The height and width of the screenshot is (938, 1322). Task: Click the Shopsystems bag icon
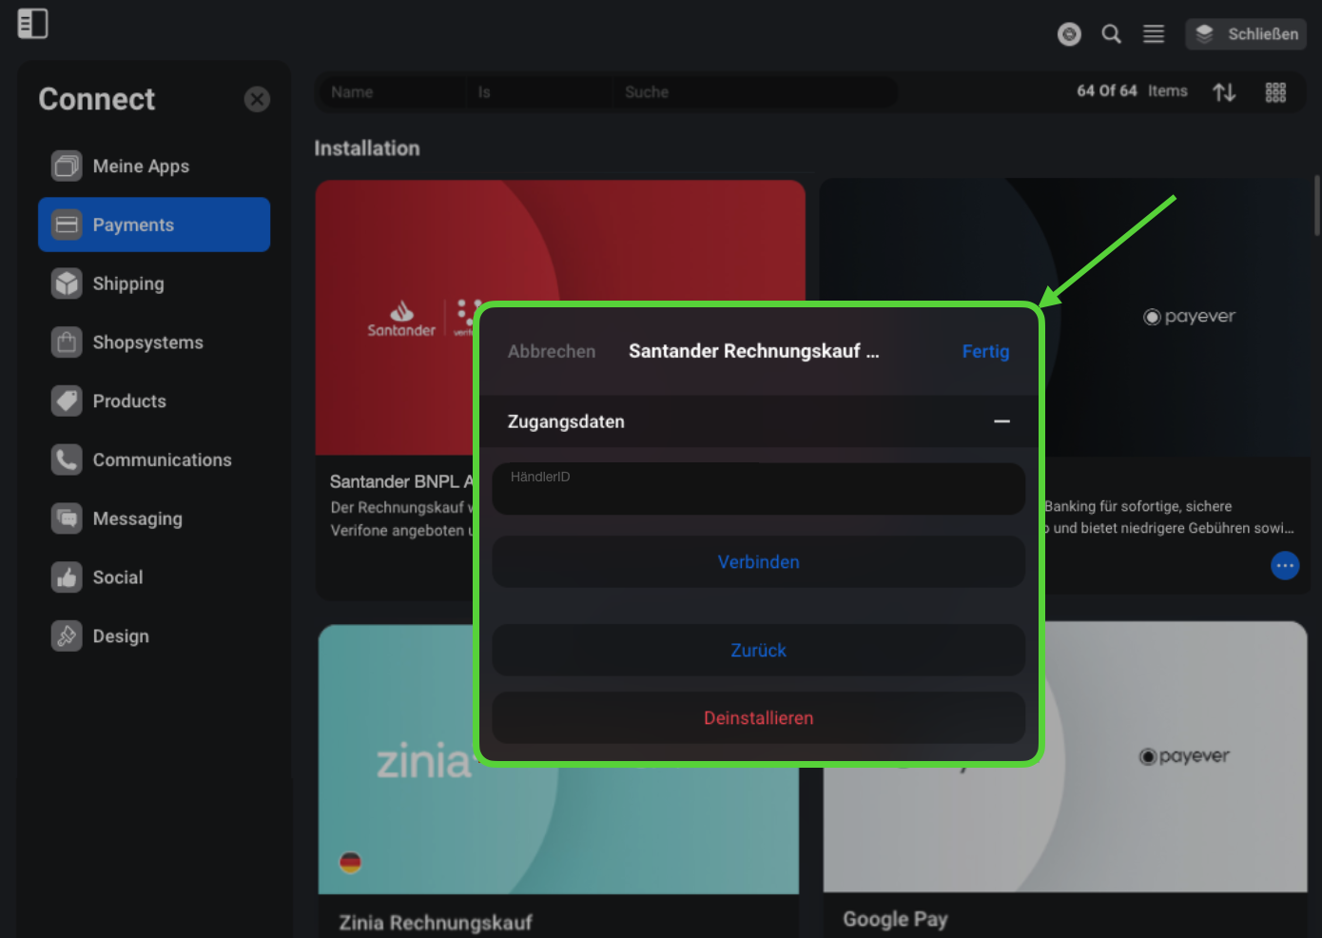67,342
